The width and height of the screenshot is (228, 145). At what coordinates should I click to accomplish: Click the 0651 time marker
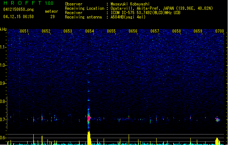tap(24, 31)
